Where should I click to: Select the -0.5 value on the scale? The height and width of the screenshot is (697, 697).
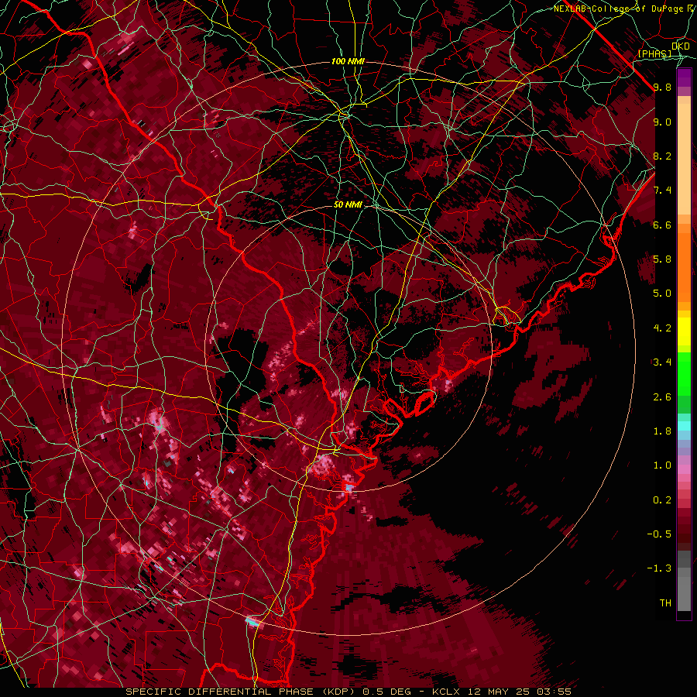coord(659,534)
